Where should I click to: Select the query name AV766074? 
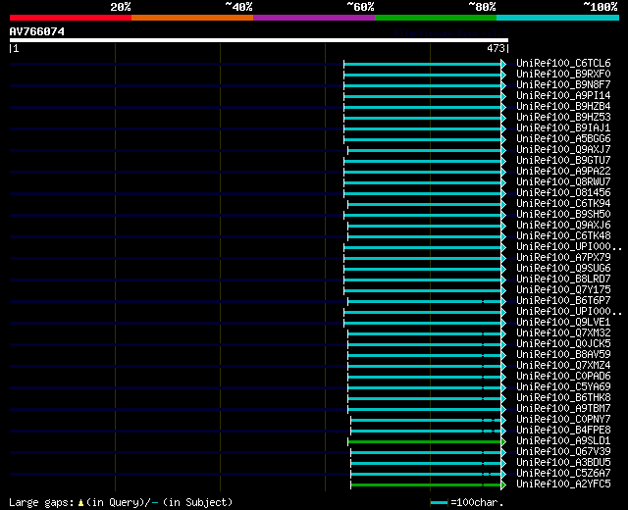[x=37, y=31]
